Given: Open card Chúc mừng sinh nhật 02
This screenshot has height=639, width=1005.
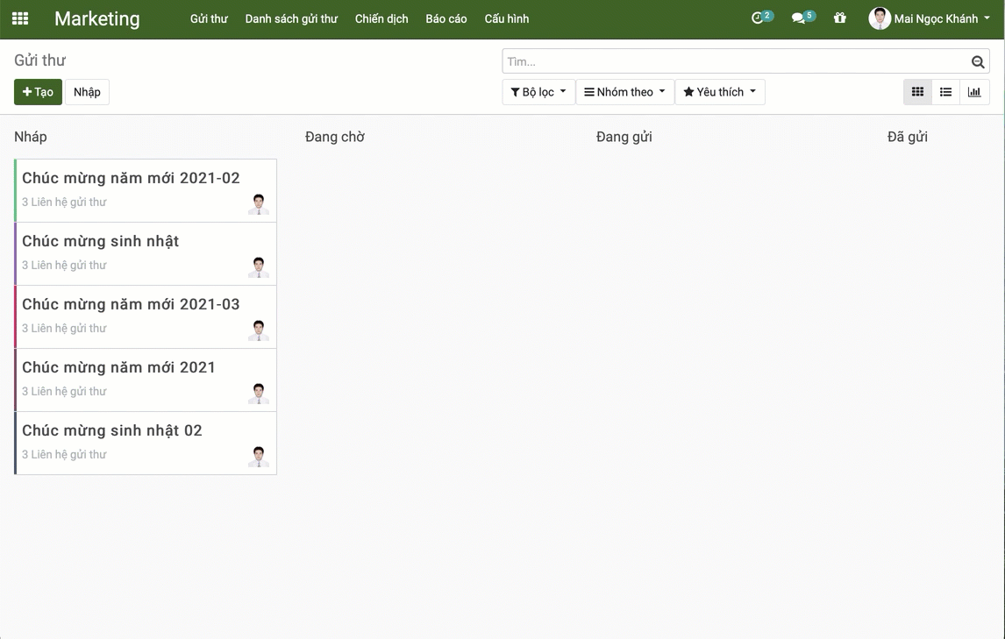Looking at the screenshot, I should coord(146,443).
